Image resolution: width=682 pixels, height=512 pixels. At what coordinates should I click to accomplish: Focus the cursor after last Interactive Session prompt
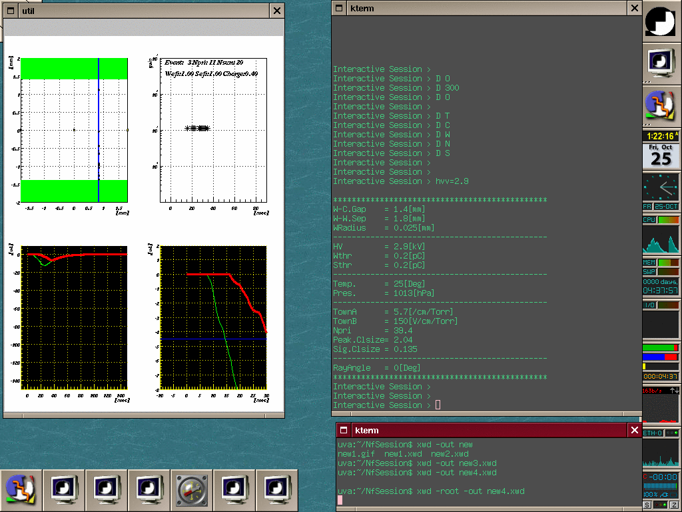tap(438, 405)
